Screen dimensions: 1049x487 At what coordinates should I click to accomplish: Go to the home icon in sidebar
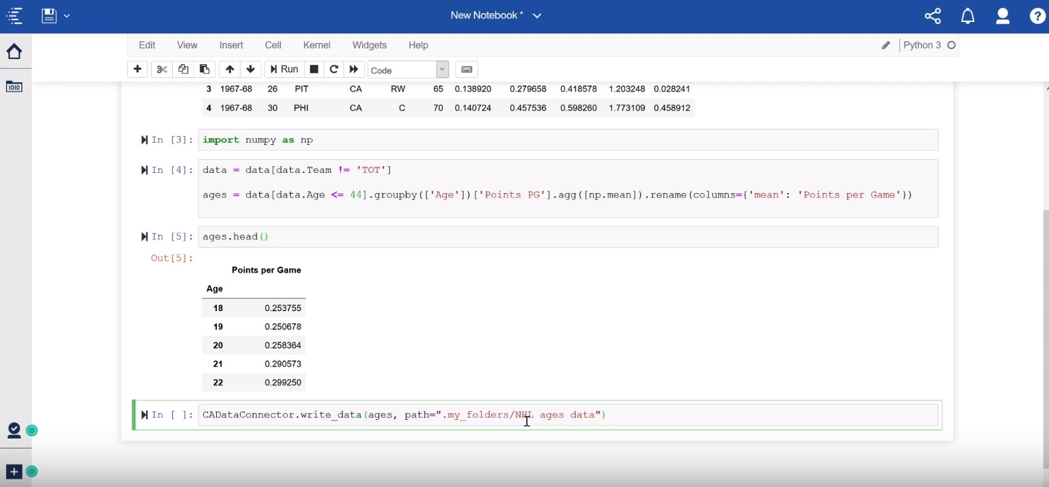tap(14, 52)
